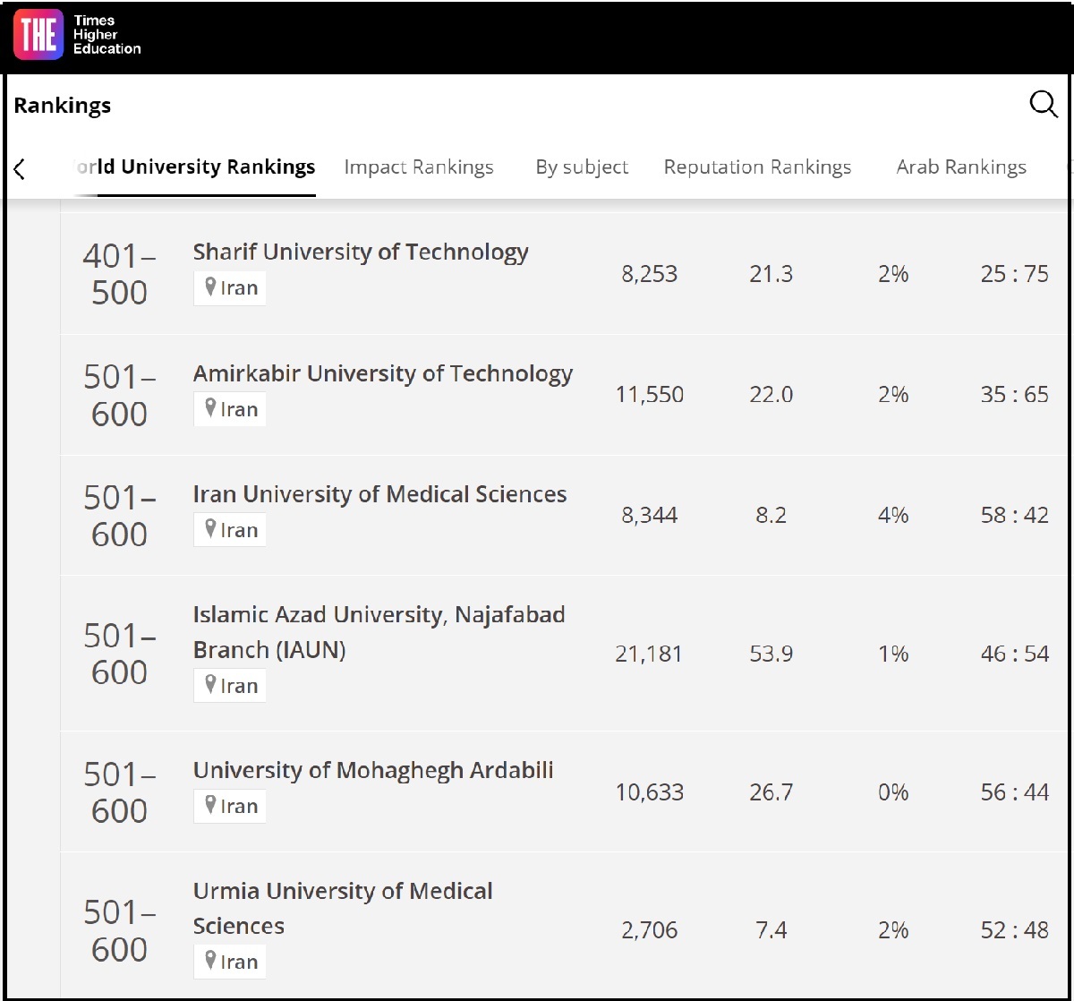Open Urmia University of Medical Sciences
1074x1001 pixels.
pos(343,892)
